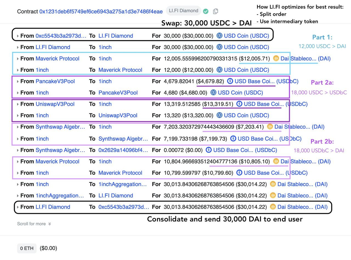Open USD Base Coi... (USDbC) link in 4,679 row

click(267, 81)
